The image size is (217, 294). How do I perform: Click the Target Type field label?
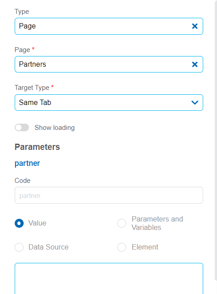pyautogui.click(x=32, y=88)
